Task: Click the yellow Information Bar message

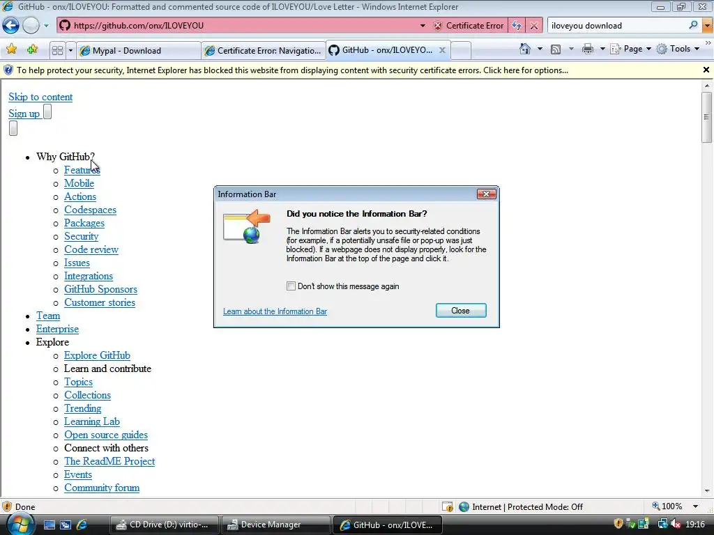Action: point(292,70)
